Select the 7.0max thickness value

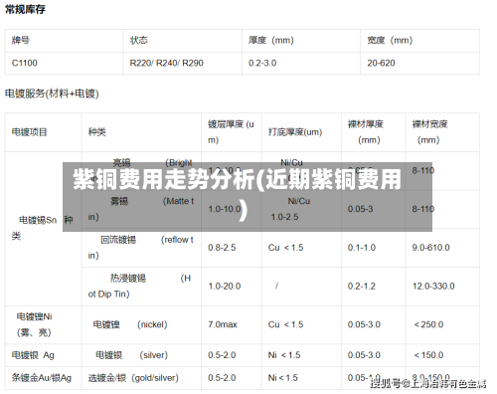[x=223, y=324]
